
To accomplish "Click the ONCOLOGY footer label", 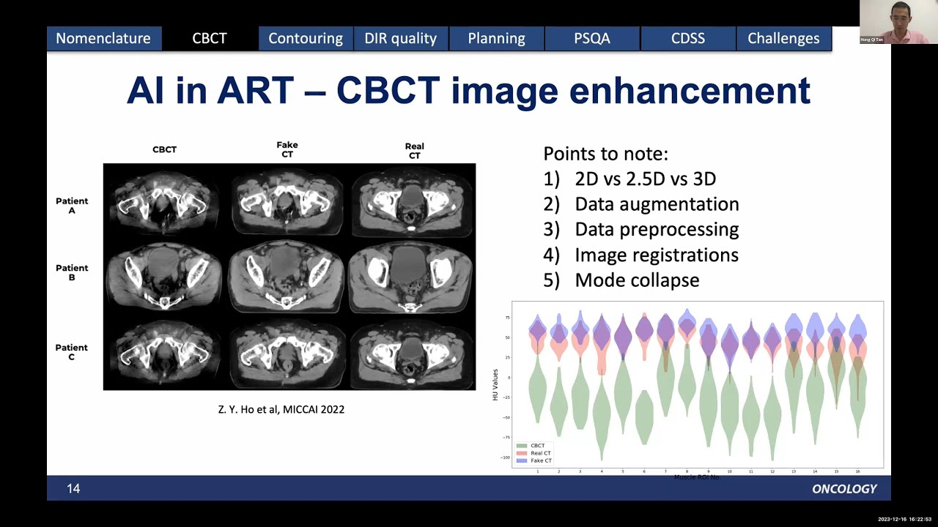I will coord(844,489).
